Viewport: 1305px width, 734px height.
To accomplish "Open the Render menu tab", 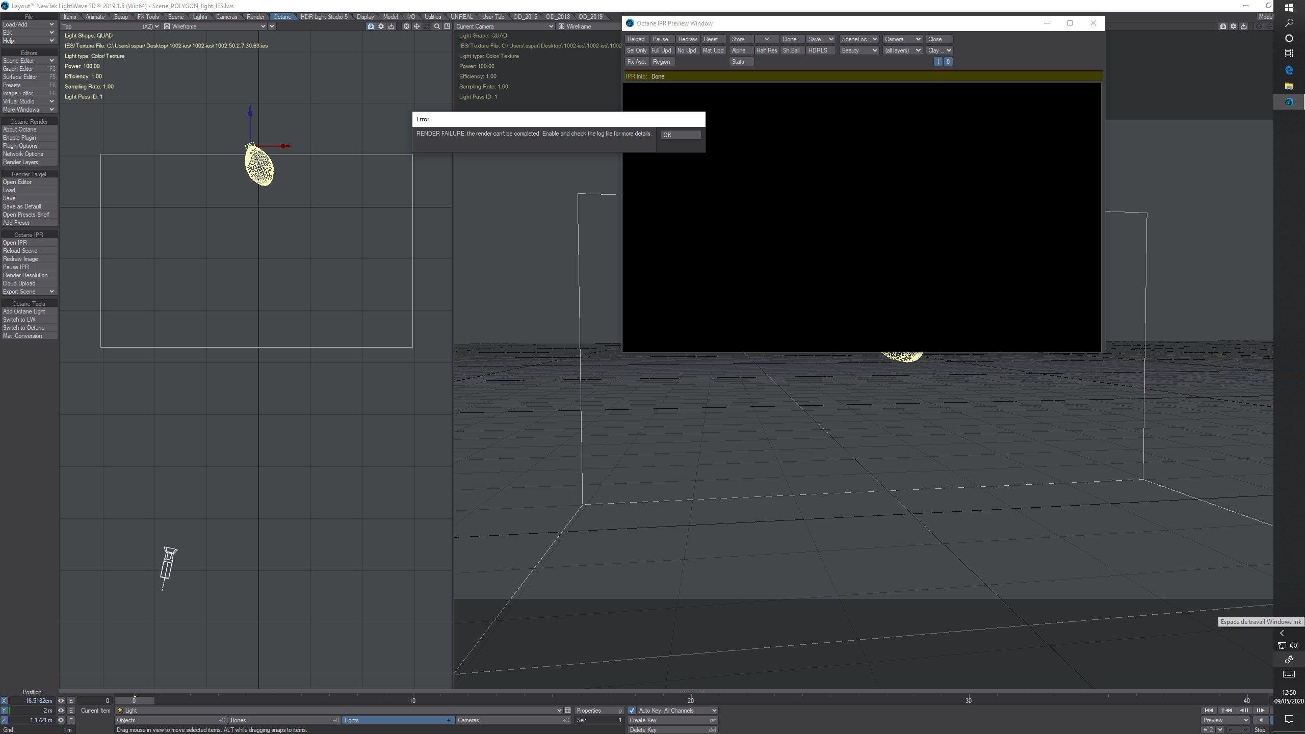I will [255, 17].
